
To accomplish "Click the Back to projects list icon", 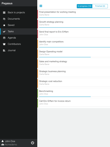I will point(4,13).
